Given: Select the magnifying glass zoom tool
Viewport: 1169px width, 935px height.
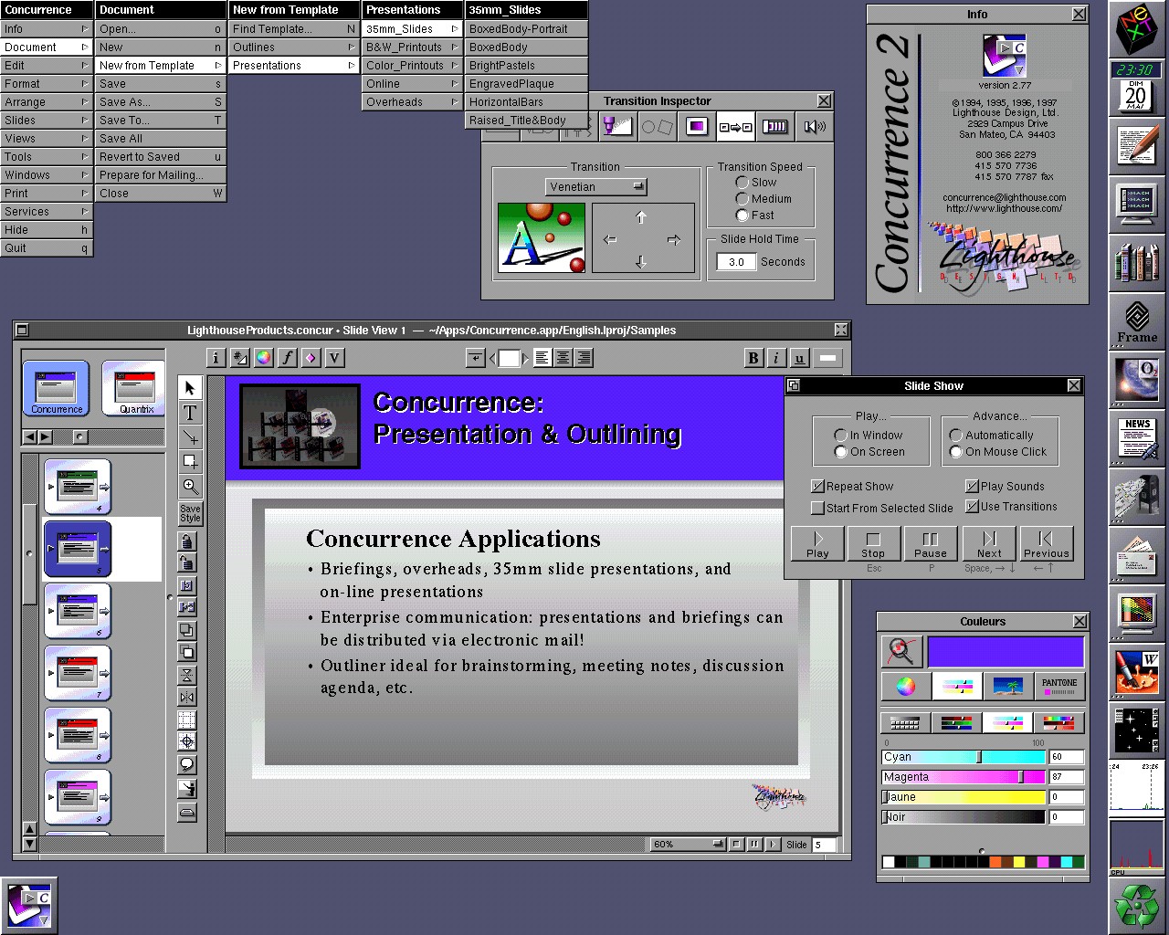Looking at the screenshot, I should tap(190, 487).
